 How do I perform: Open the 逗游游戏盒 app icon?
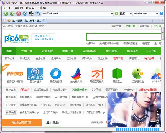[x=138, y=73]
